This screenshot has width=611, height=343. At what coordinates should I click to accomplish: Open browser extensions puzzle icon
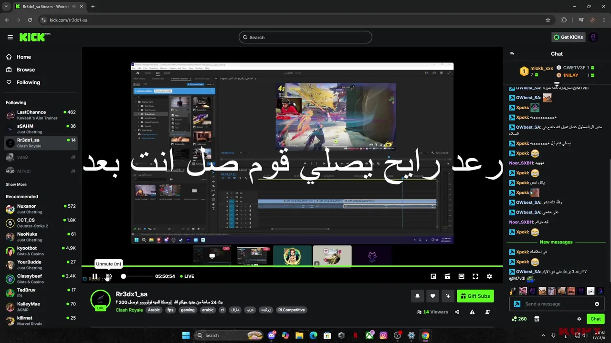tap(564, 20)
